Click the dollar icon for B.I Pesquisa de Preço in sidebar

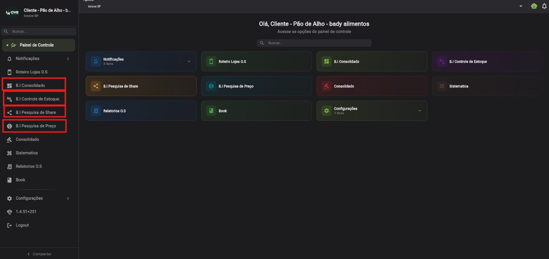[9, 126]
